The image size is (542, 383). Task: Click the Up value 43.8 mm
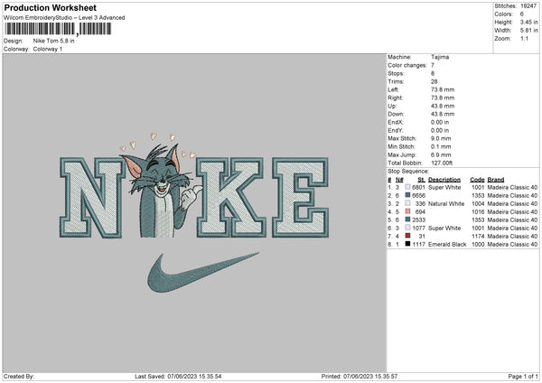pyautogui.click(x=443, y=106)
